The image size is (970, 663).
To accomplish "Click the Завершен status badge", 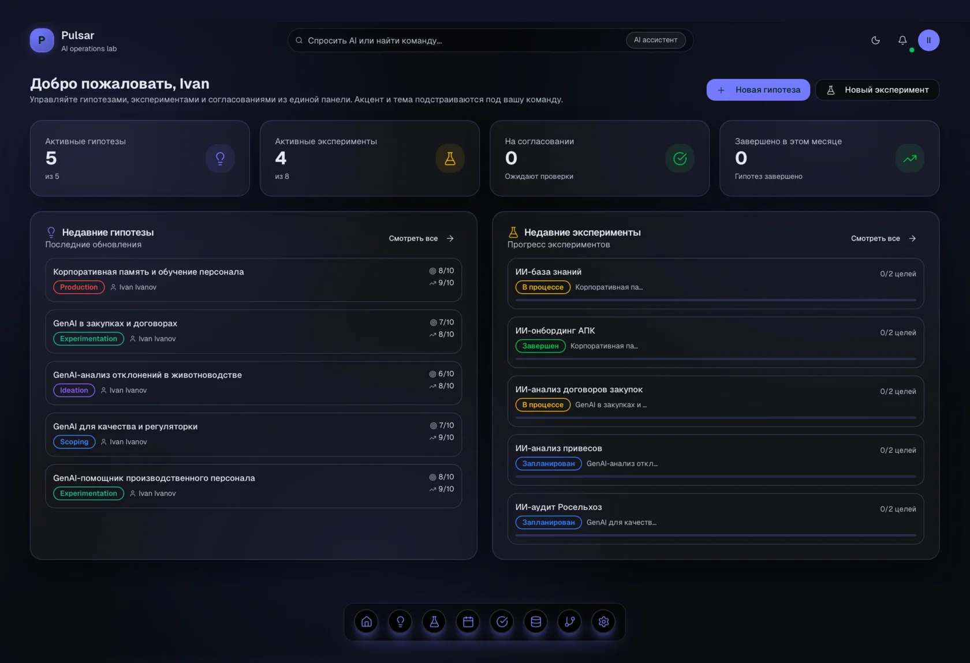I will click(x=540, y=346).
